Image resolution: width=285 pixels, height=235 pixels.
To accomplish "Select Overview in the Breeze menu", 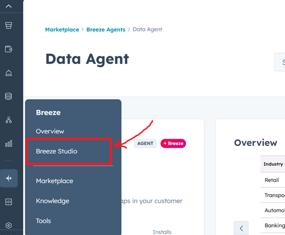I will point(50,131).
